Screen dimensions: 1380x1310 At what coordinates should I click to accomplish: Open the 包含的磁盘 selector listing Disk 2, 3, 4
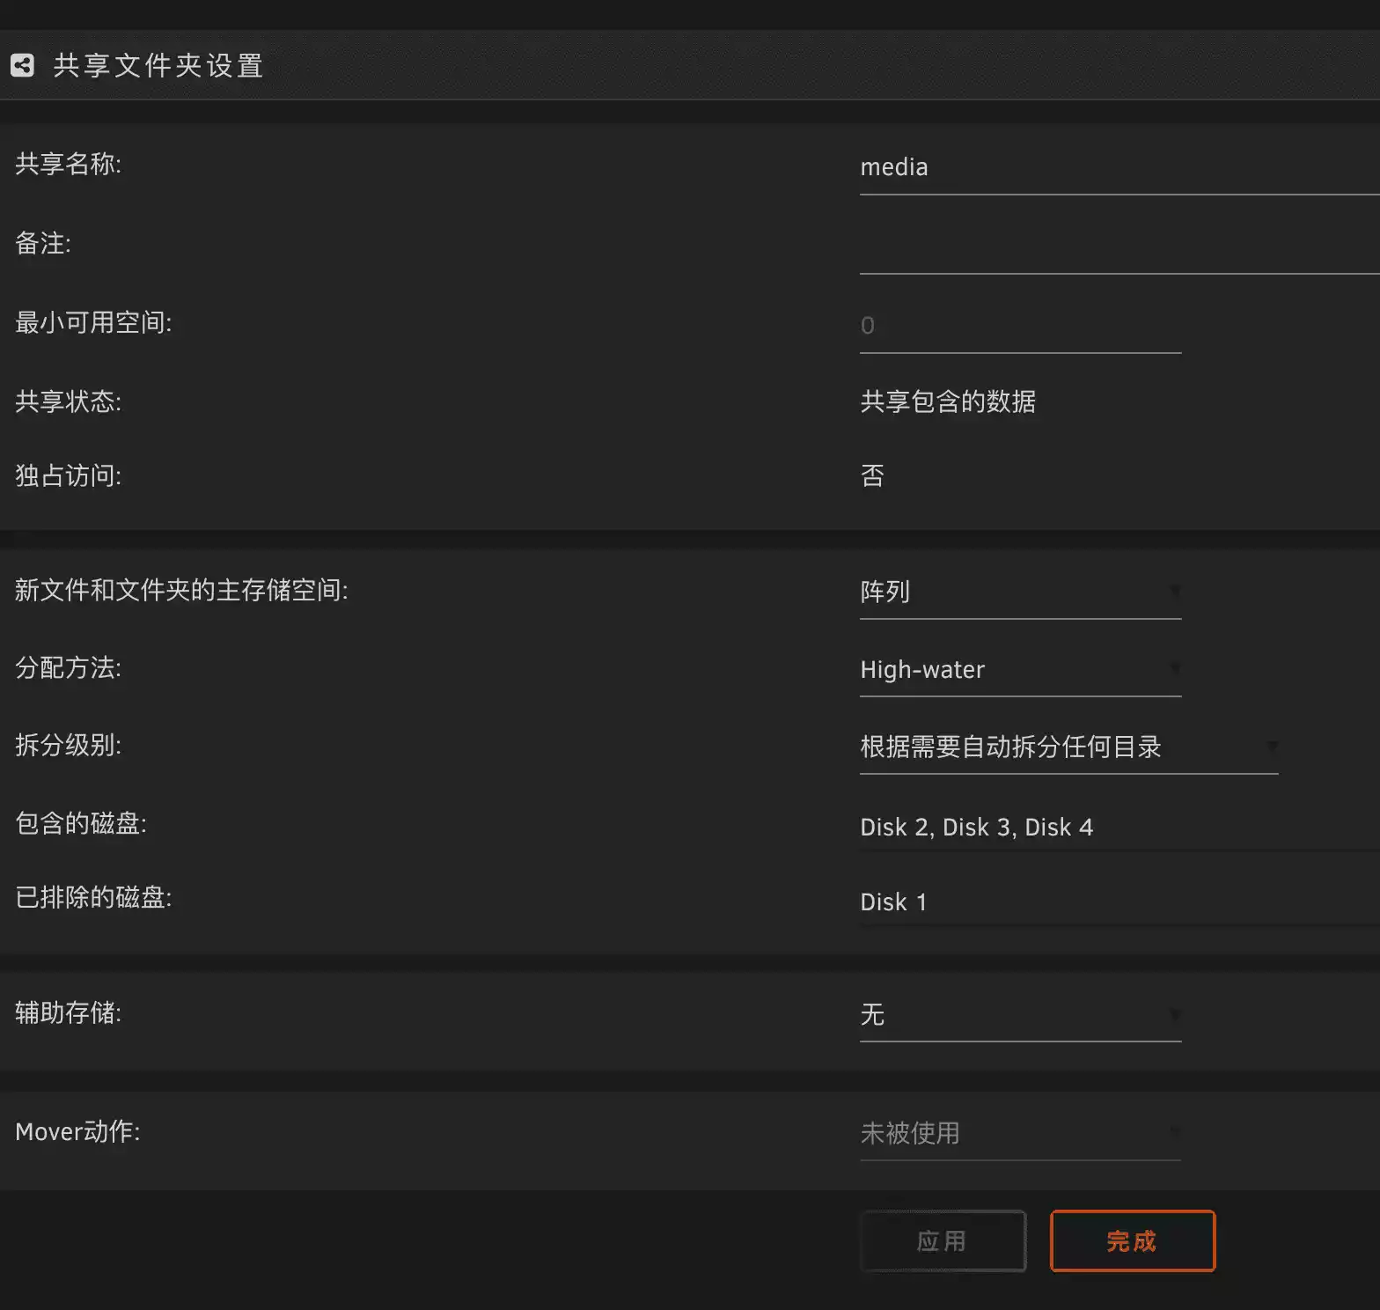(1118, 828)
